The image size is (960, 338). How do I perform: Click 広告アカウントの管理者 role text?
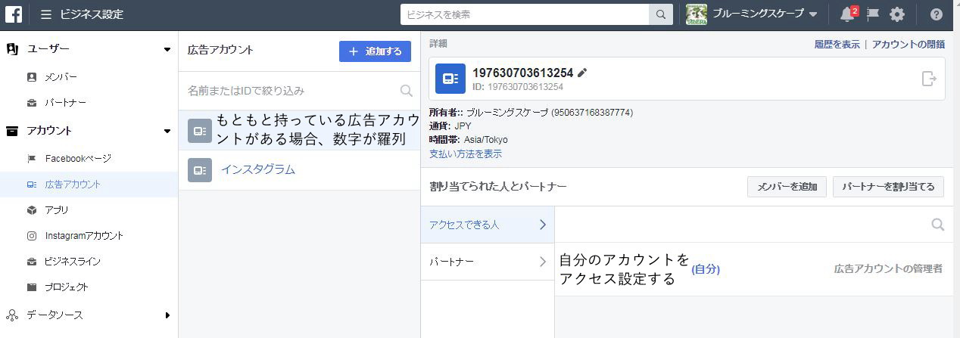889,268
